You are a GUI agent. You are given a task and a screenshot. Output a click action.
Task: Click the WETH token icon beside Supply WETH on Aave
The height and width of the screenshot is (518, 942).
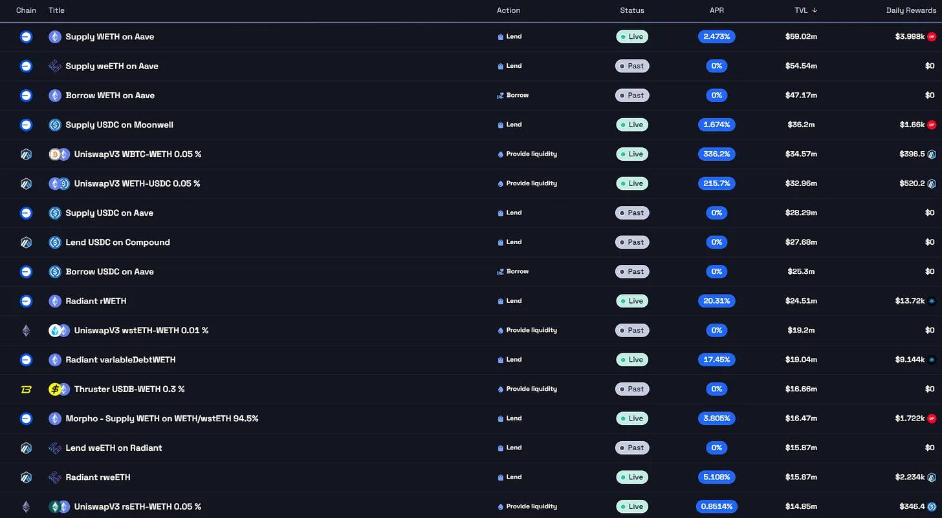click(55, 37)
